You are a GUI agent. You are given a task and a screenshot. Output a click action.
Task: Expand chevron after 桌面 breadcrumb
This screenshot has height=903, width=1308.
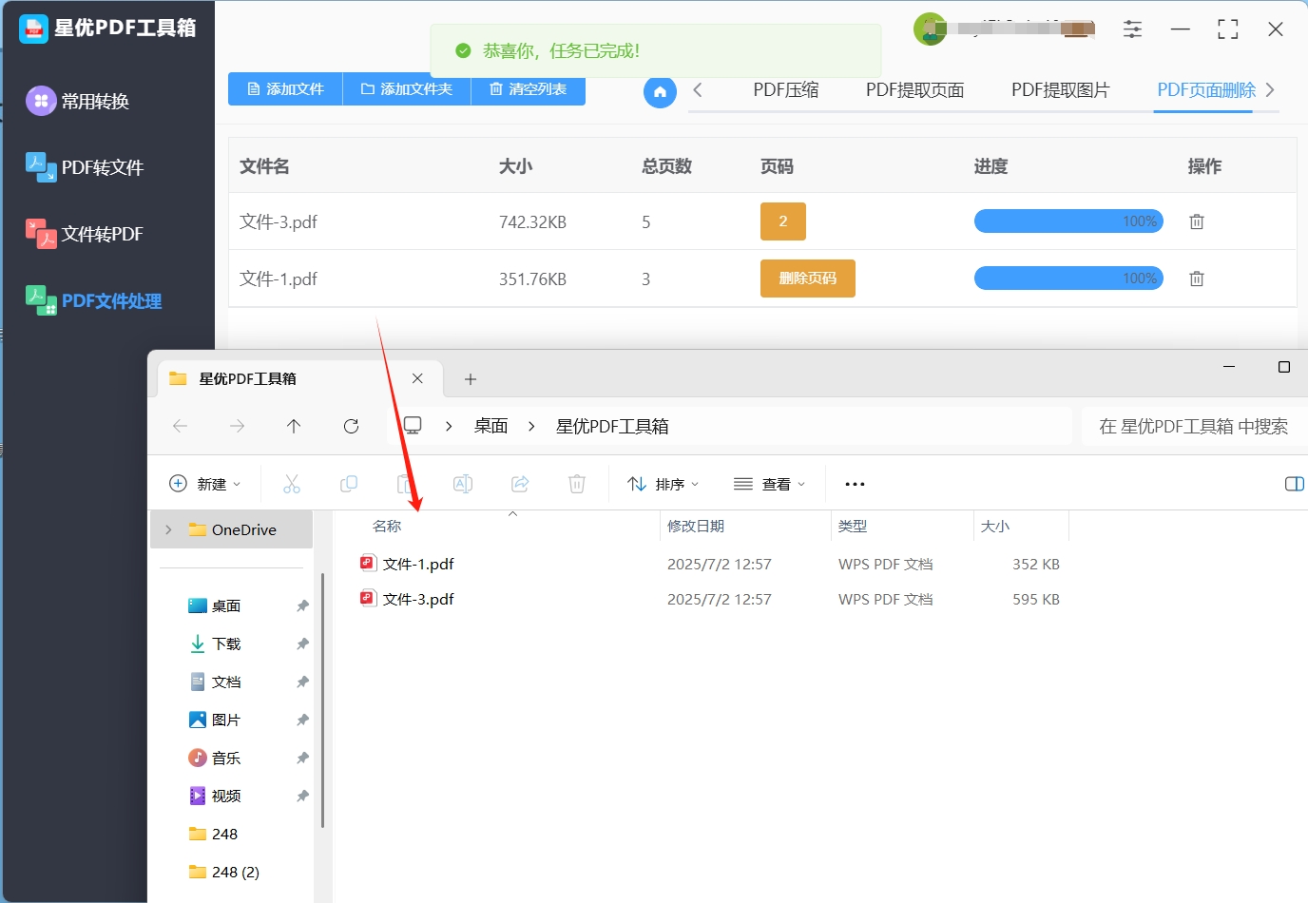coord(531,426)
